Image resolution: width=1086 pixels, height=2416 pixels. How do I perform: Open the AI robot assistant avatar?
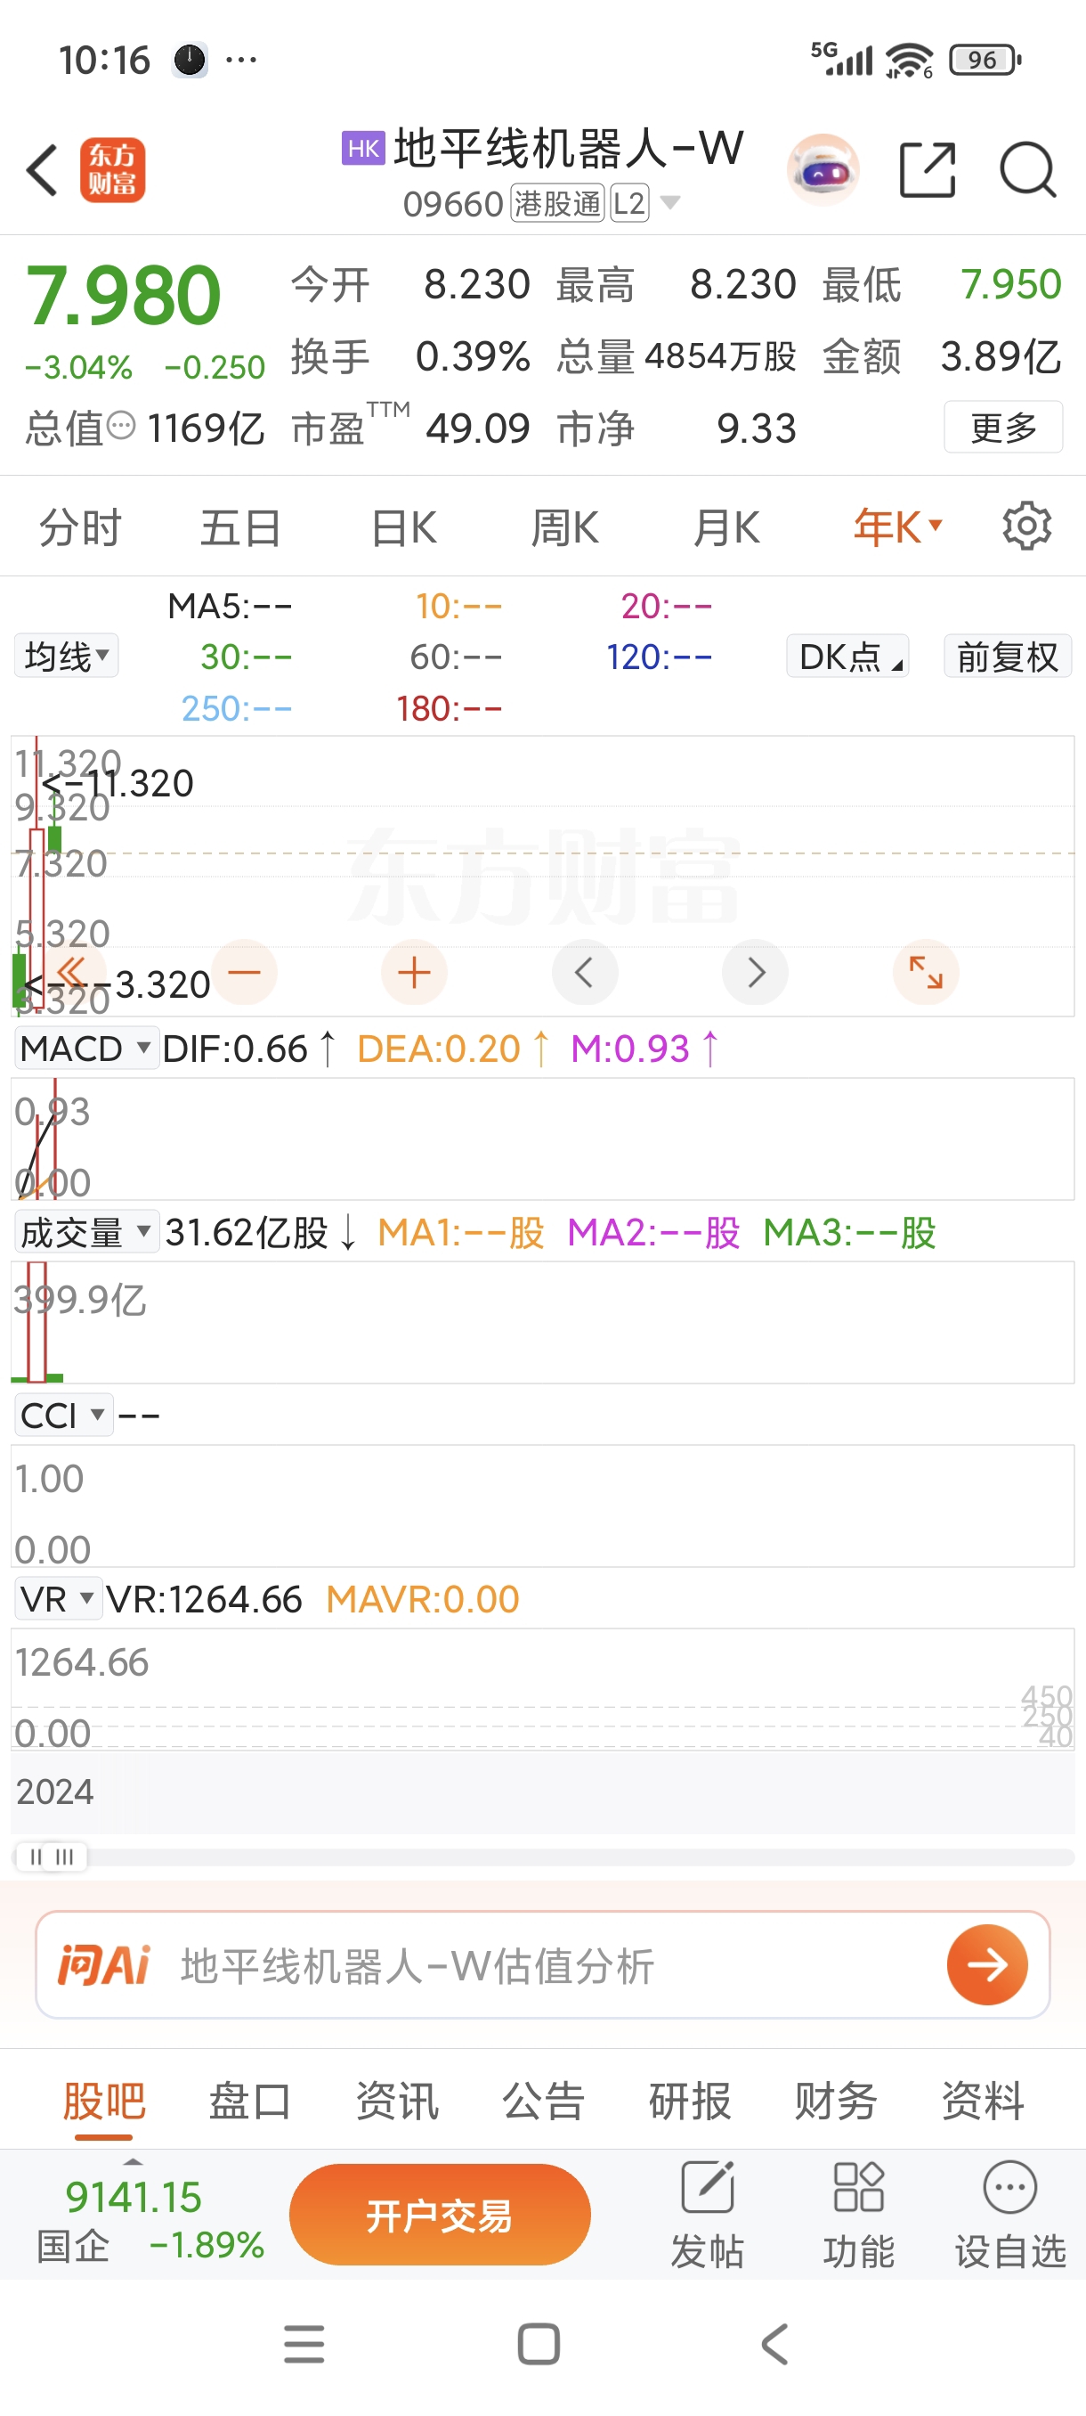tap(823, 171)
